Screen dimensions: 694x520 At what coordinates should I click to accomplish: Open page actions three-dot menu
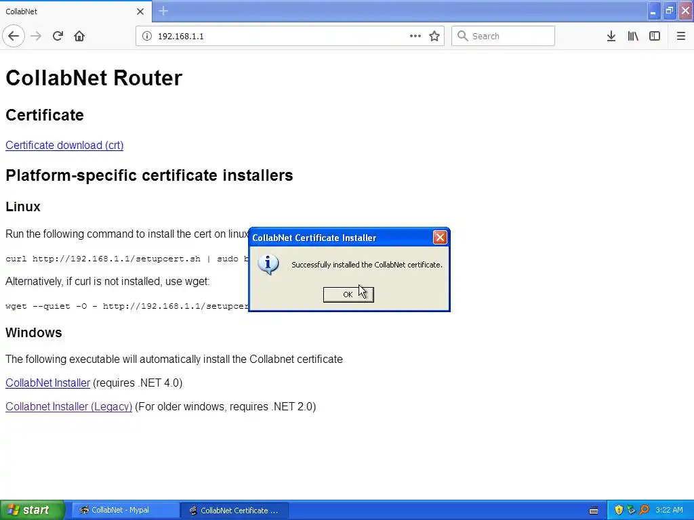coord(415,36)
